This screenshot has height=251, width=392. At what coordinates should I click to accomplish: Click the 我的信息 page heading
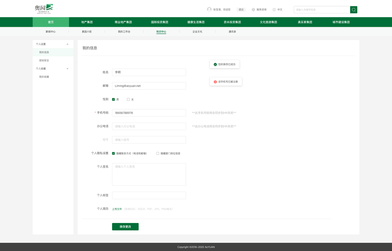[90, 48]
